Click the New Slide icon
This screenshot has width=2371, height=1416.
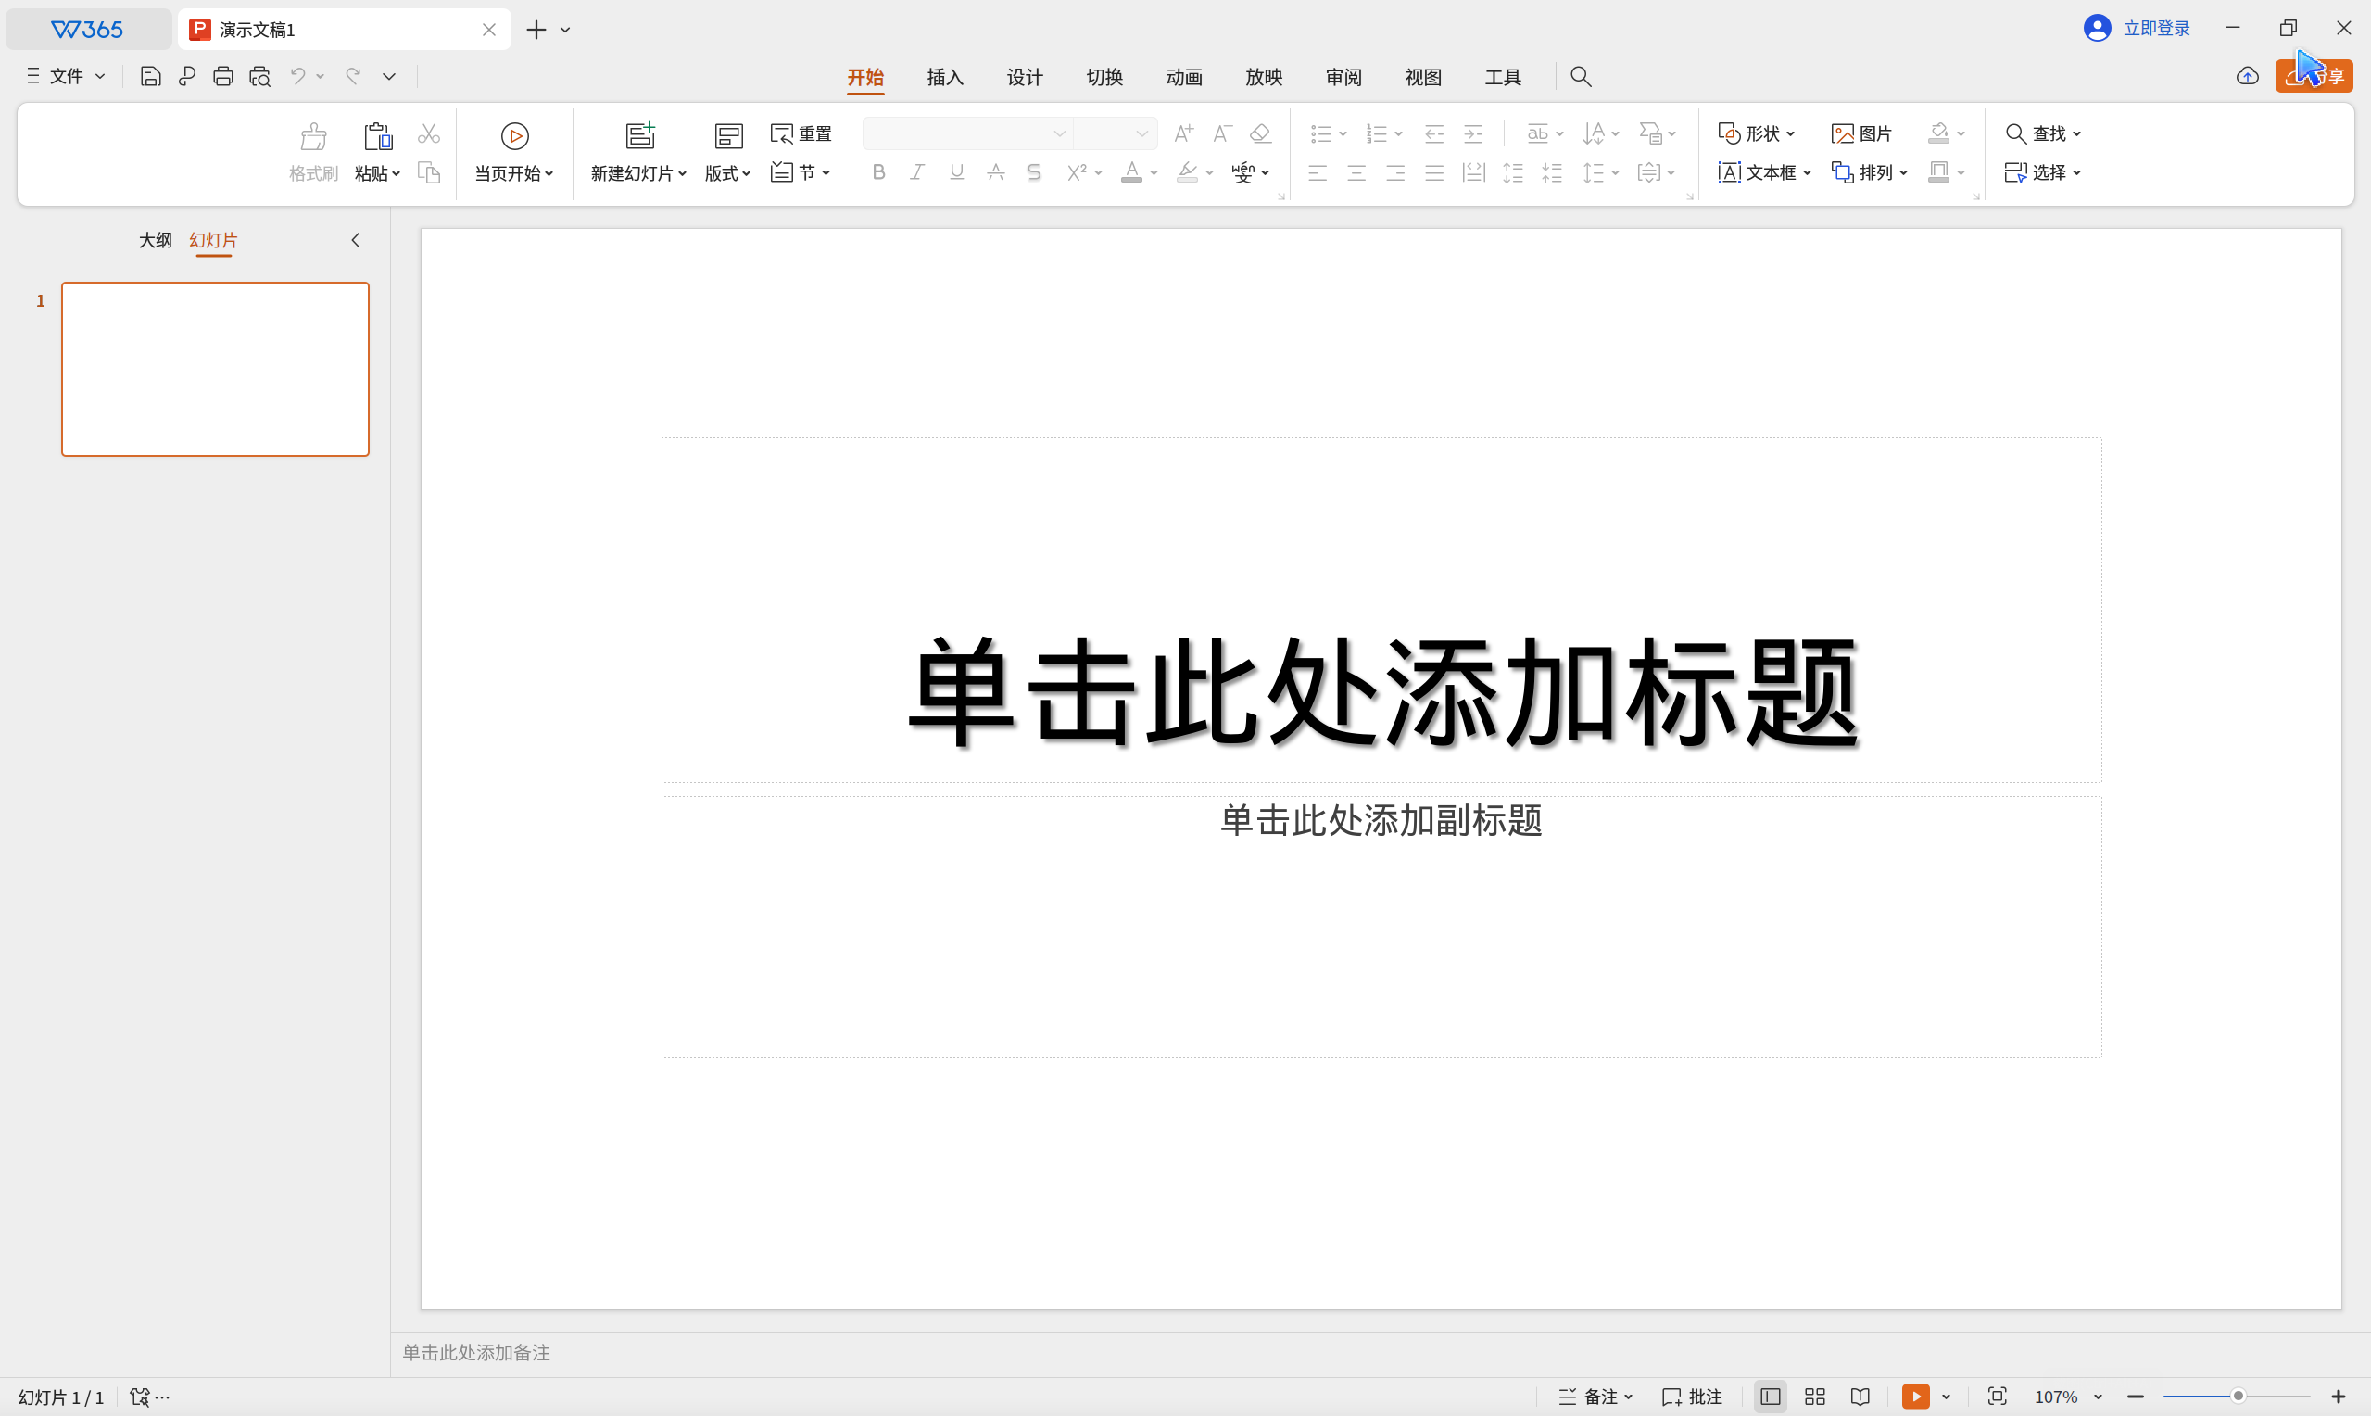tap(640, 136)
